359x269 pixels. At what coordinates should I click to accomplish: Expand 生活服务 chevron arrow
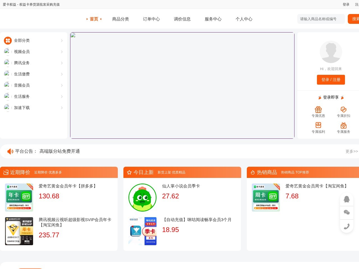(62, 97)
